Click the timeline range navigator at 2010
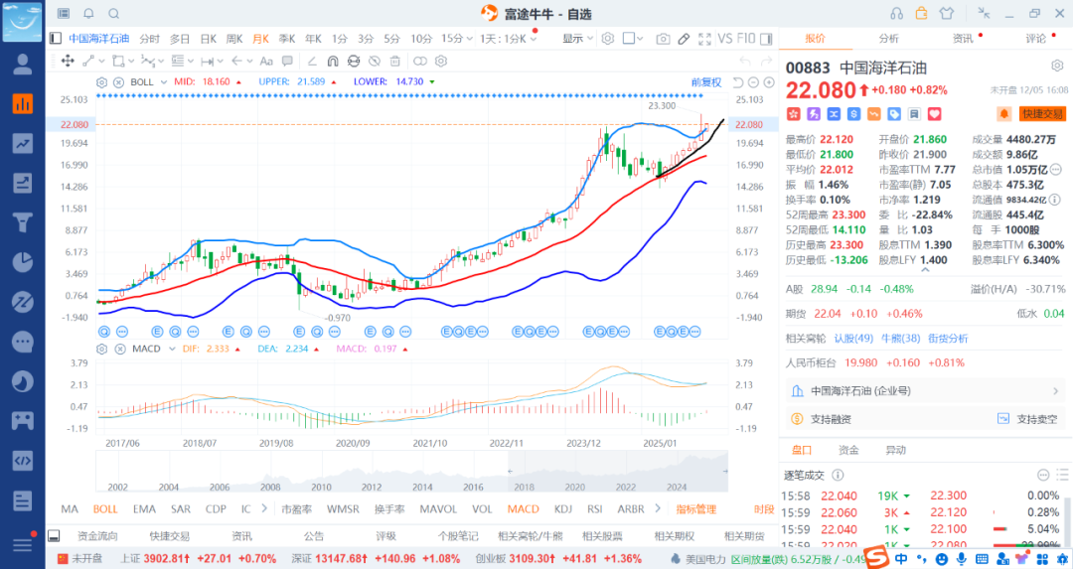Image resolution: width=1073 pixels, height=569 pixels. (321, 470)
